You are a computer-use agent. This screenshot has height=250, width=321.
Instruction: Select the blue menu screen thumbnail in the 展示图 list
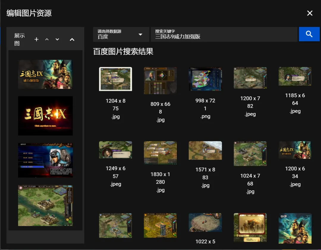[45, 160]
